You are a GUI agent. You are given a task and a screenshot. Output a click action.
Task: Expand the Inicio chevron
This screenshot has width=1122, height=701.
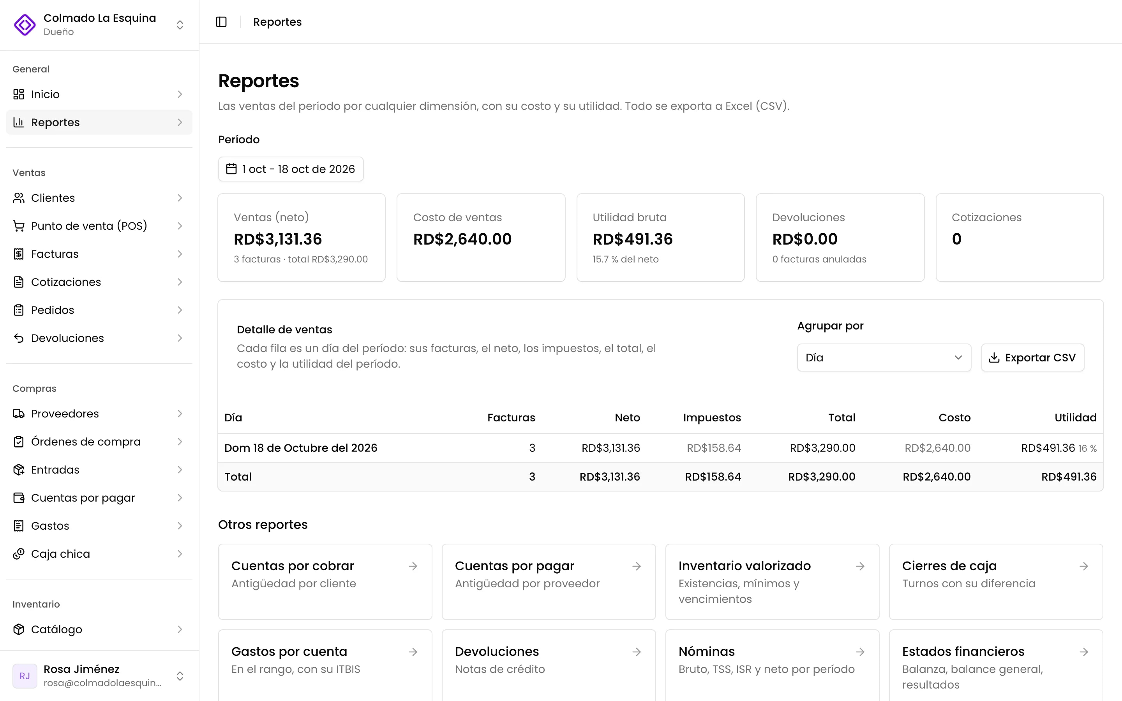(180, 94)
